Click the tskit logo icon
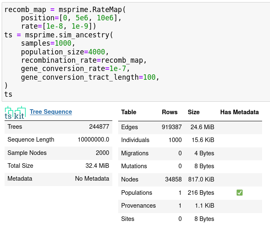 pyautogui.click(x=15, y=113)
